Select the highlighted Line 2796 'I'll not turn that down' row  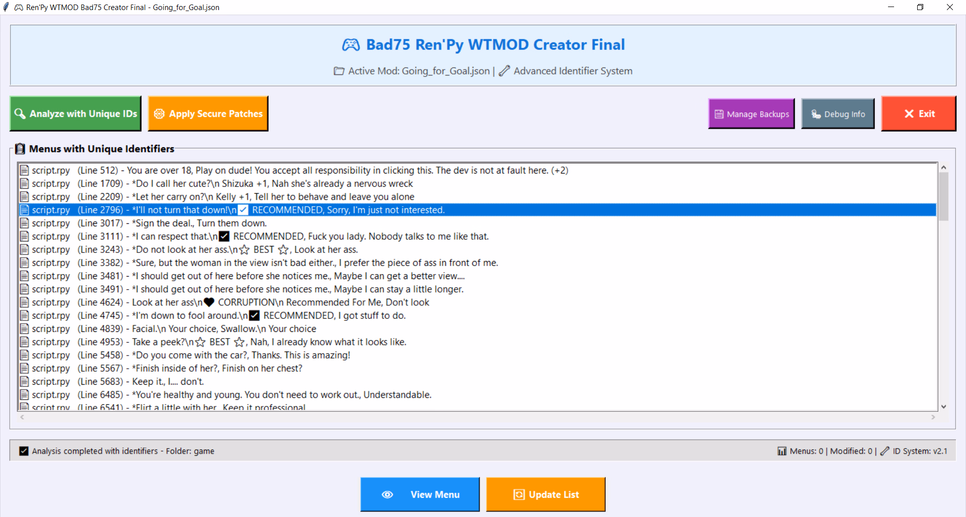coord(477,210)
